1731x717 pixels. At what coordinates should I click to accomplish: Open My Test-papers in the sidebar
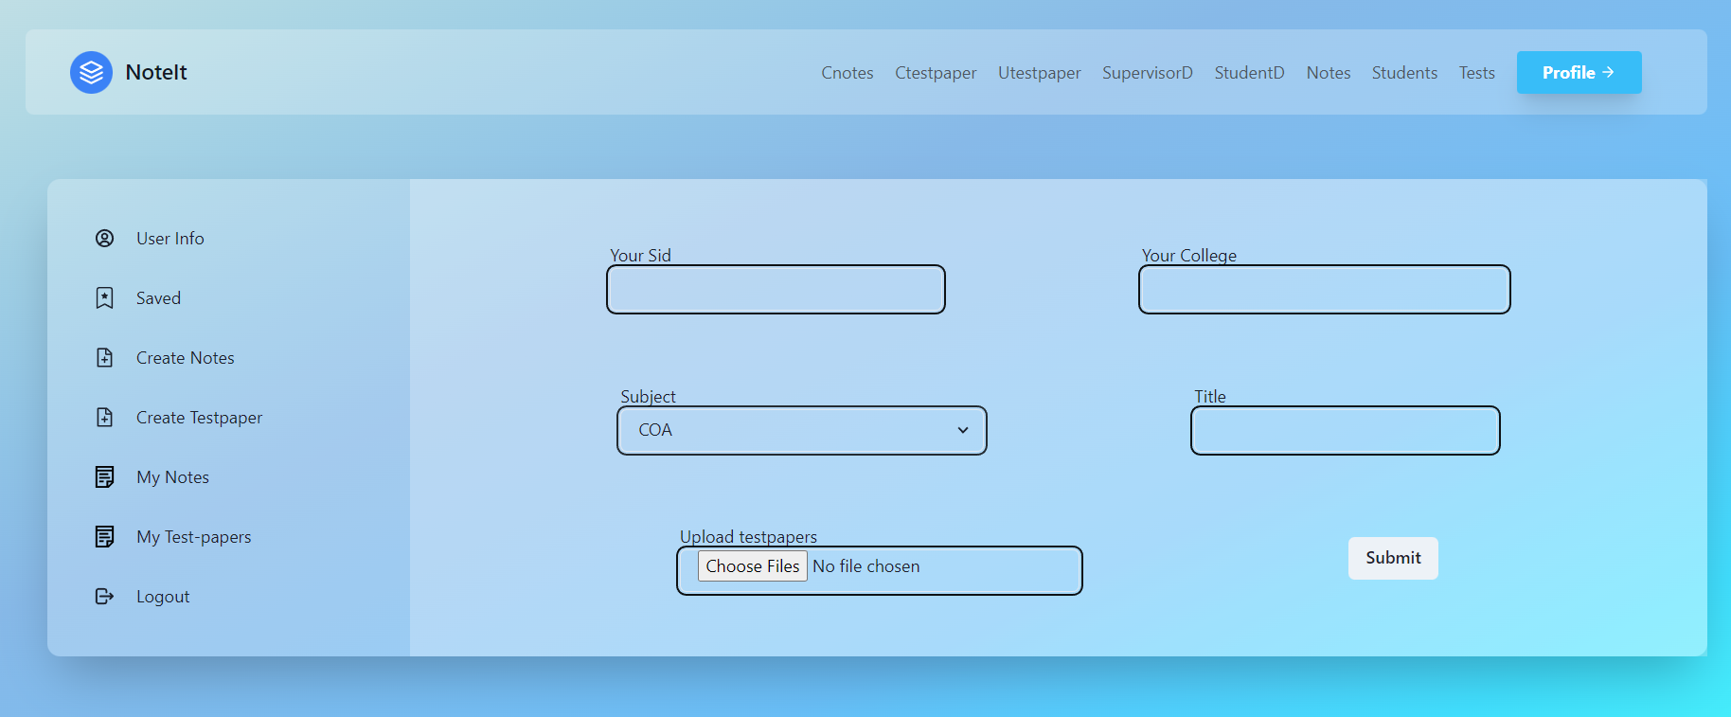pos(194,537)
